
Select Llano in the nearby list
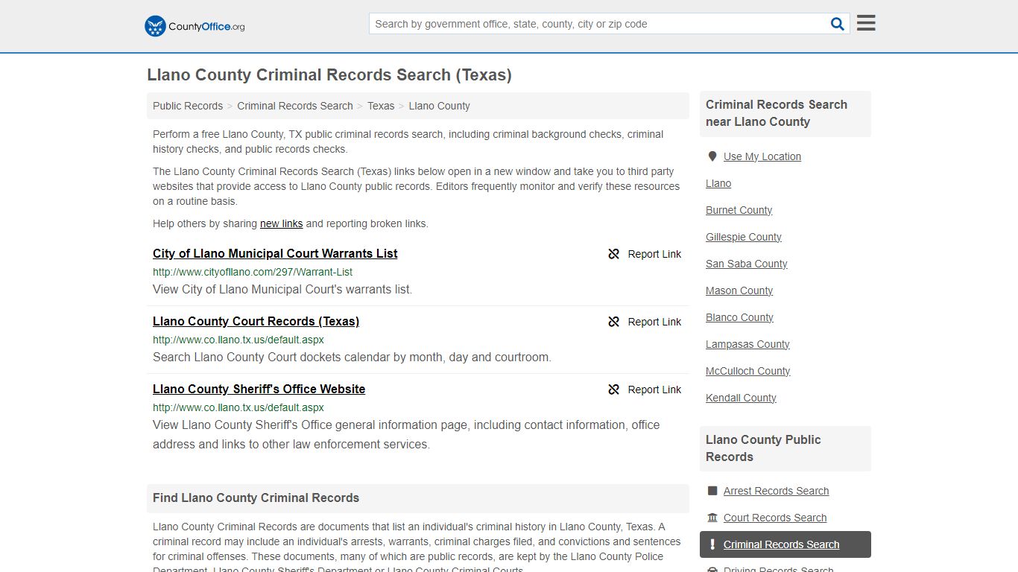718,183
